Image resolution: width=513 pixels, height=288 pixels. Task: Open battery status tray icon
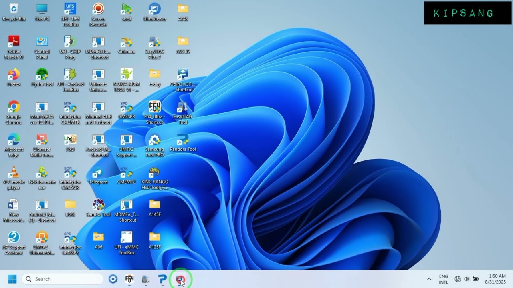[x=476, y=279]
